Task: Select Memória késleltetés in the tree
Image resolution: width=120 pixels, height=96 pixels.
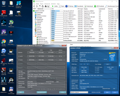Action: pyautogui.click(x=43, y=43)
